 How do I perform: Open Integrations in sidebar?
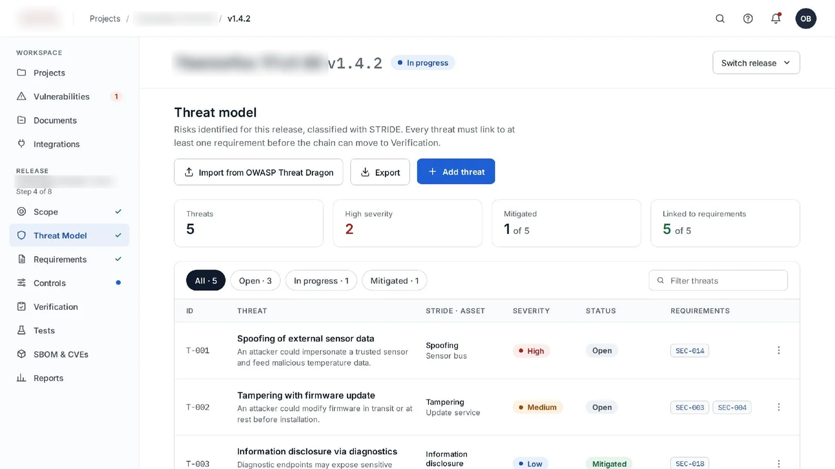(x=69, y=144)
